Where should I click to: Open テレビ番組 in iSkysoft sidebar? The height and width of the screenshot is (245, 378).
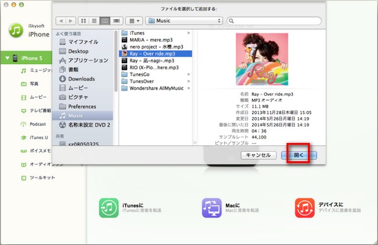[36, 111]
